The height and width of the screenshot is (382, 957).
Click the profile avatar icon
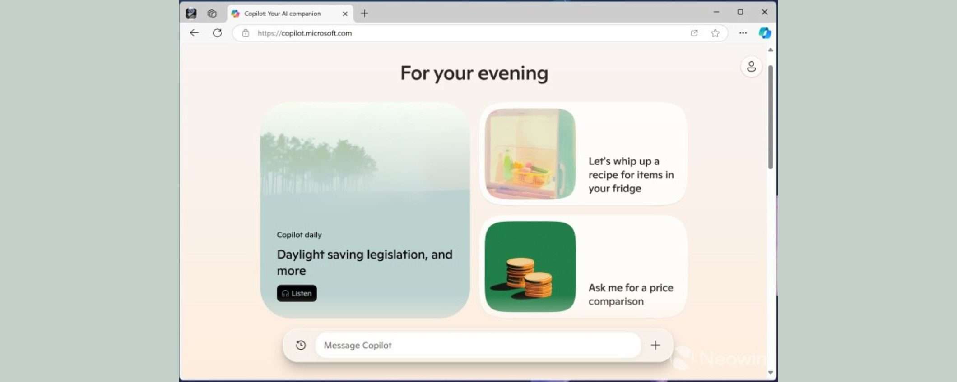(751, 67)
